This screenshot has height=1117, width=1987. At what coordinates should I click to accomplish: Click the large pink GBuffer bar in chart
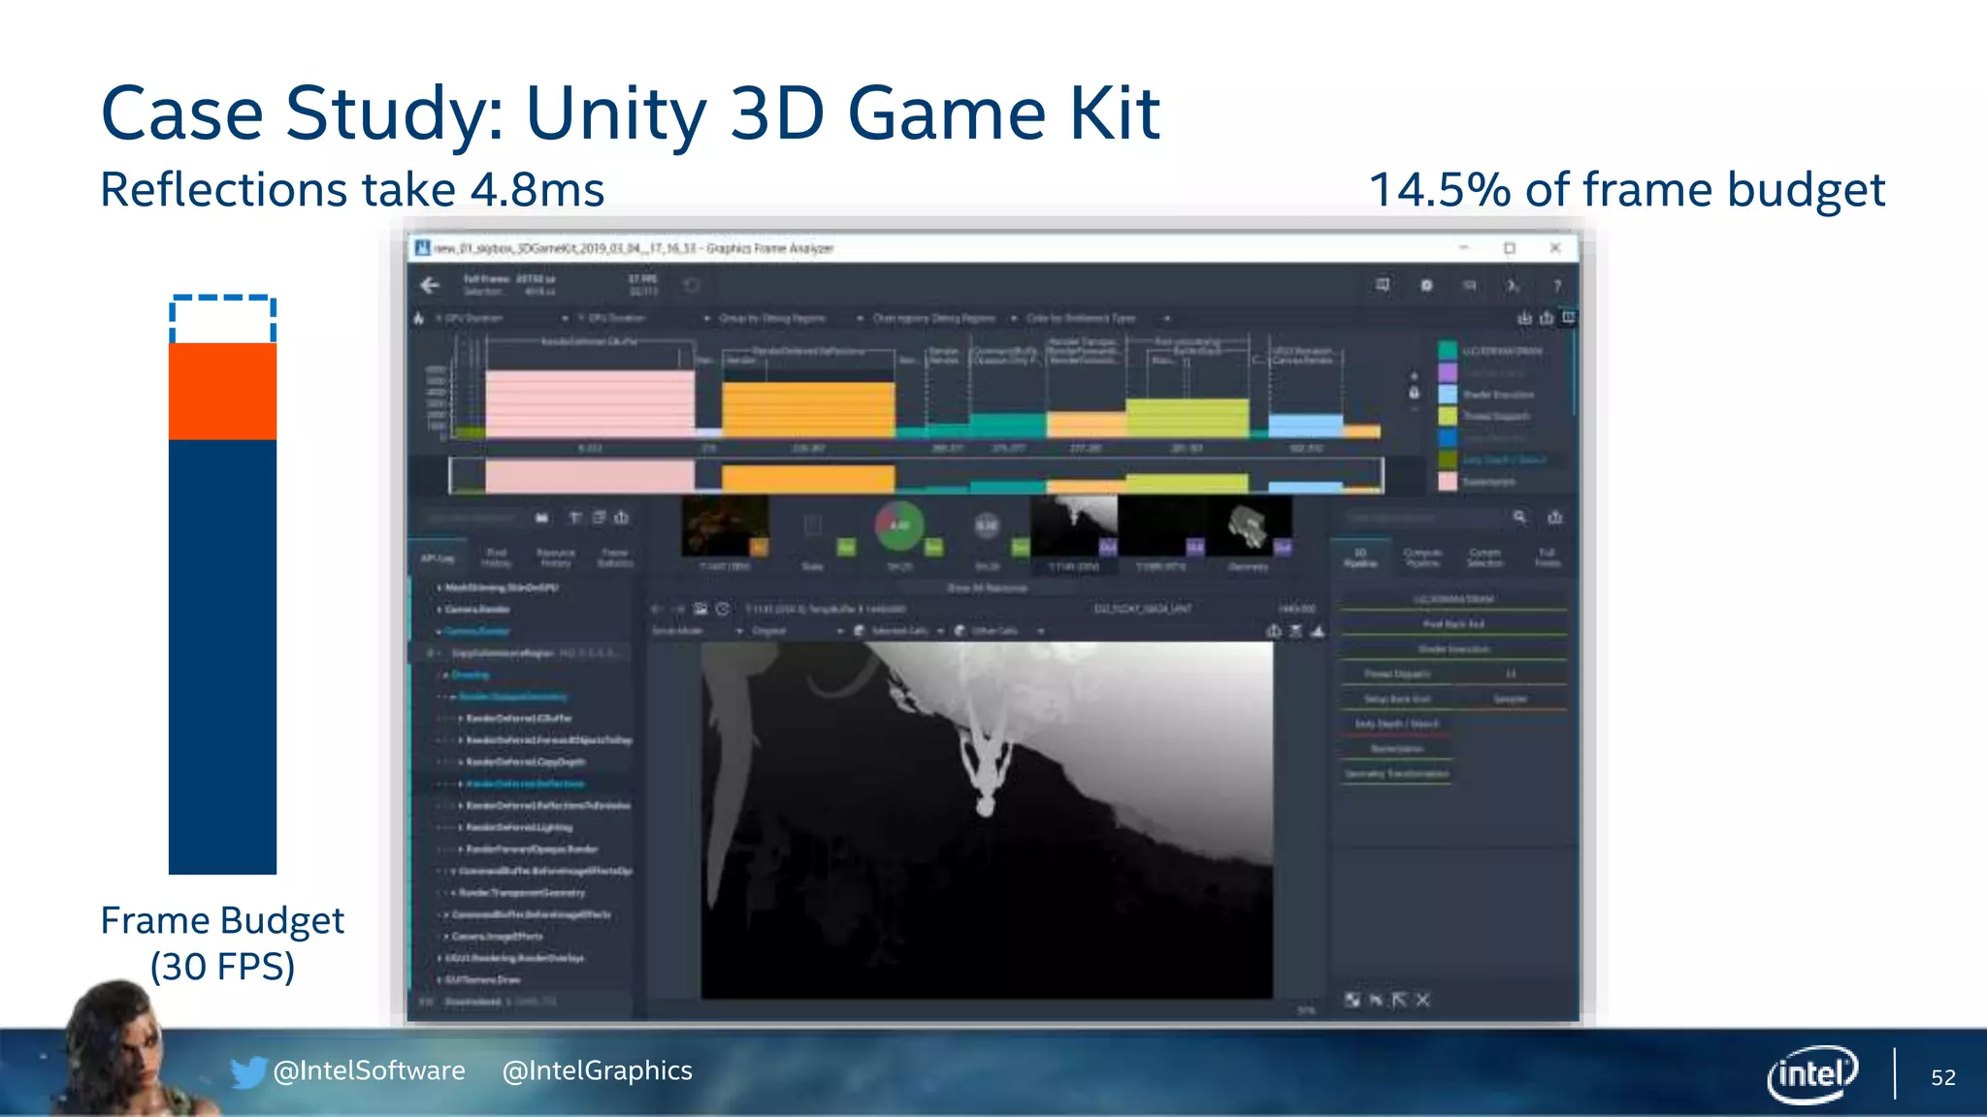pyautogui.click(x=590, y=404)
